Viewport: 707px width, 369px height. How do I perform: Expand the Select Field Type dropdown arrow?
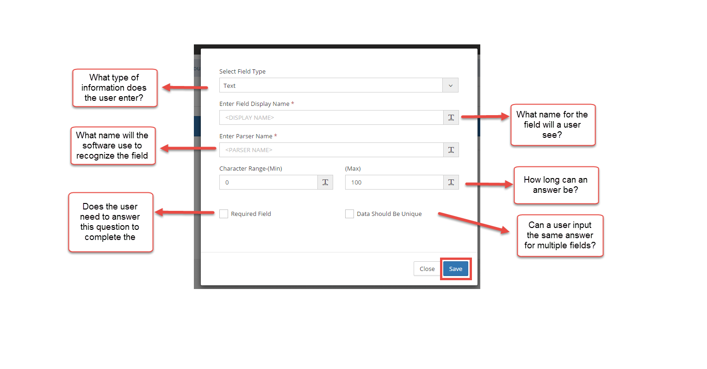pos(450,86)
